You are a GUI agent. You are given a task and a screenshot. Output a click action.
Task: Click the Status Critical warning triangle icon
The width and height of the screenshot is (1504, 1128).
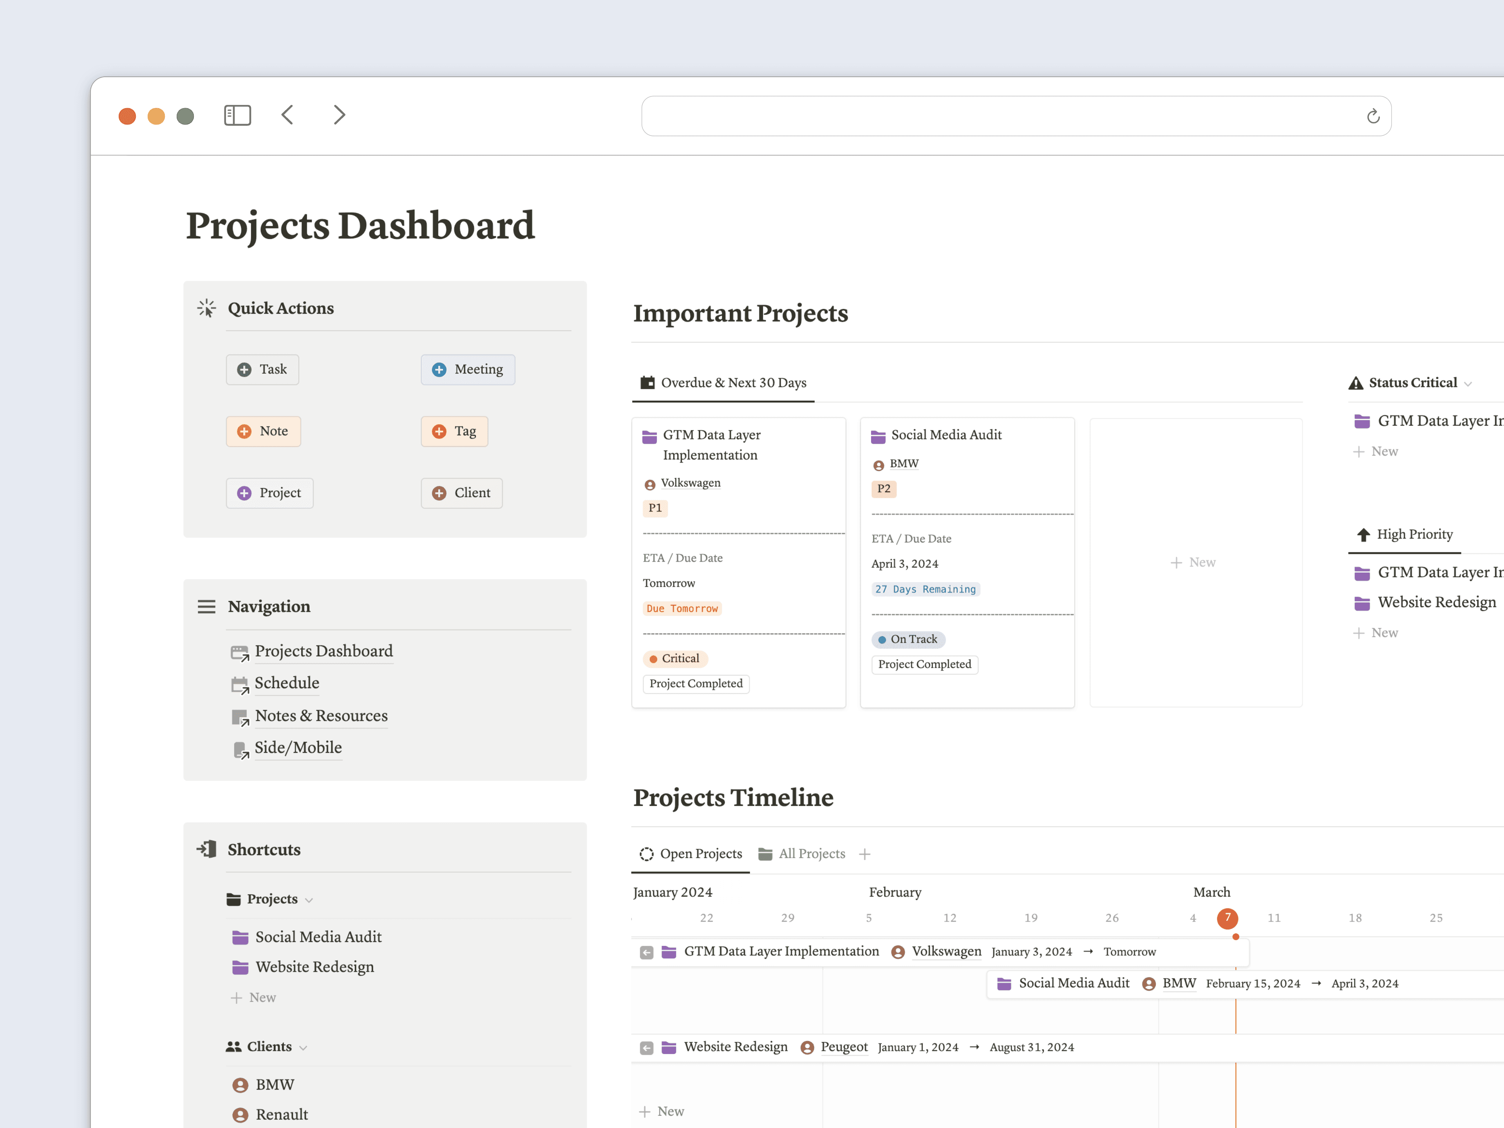1355,382
